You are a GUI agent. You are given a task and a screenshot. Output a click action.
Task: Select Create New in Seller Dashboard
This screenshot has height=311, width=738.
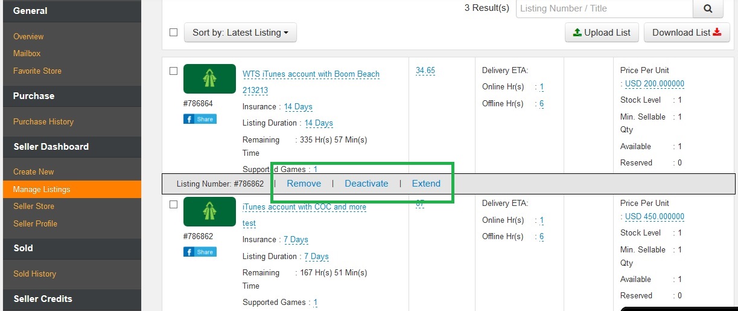pos(34,172)
